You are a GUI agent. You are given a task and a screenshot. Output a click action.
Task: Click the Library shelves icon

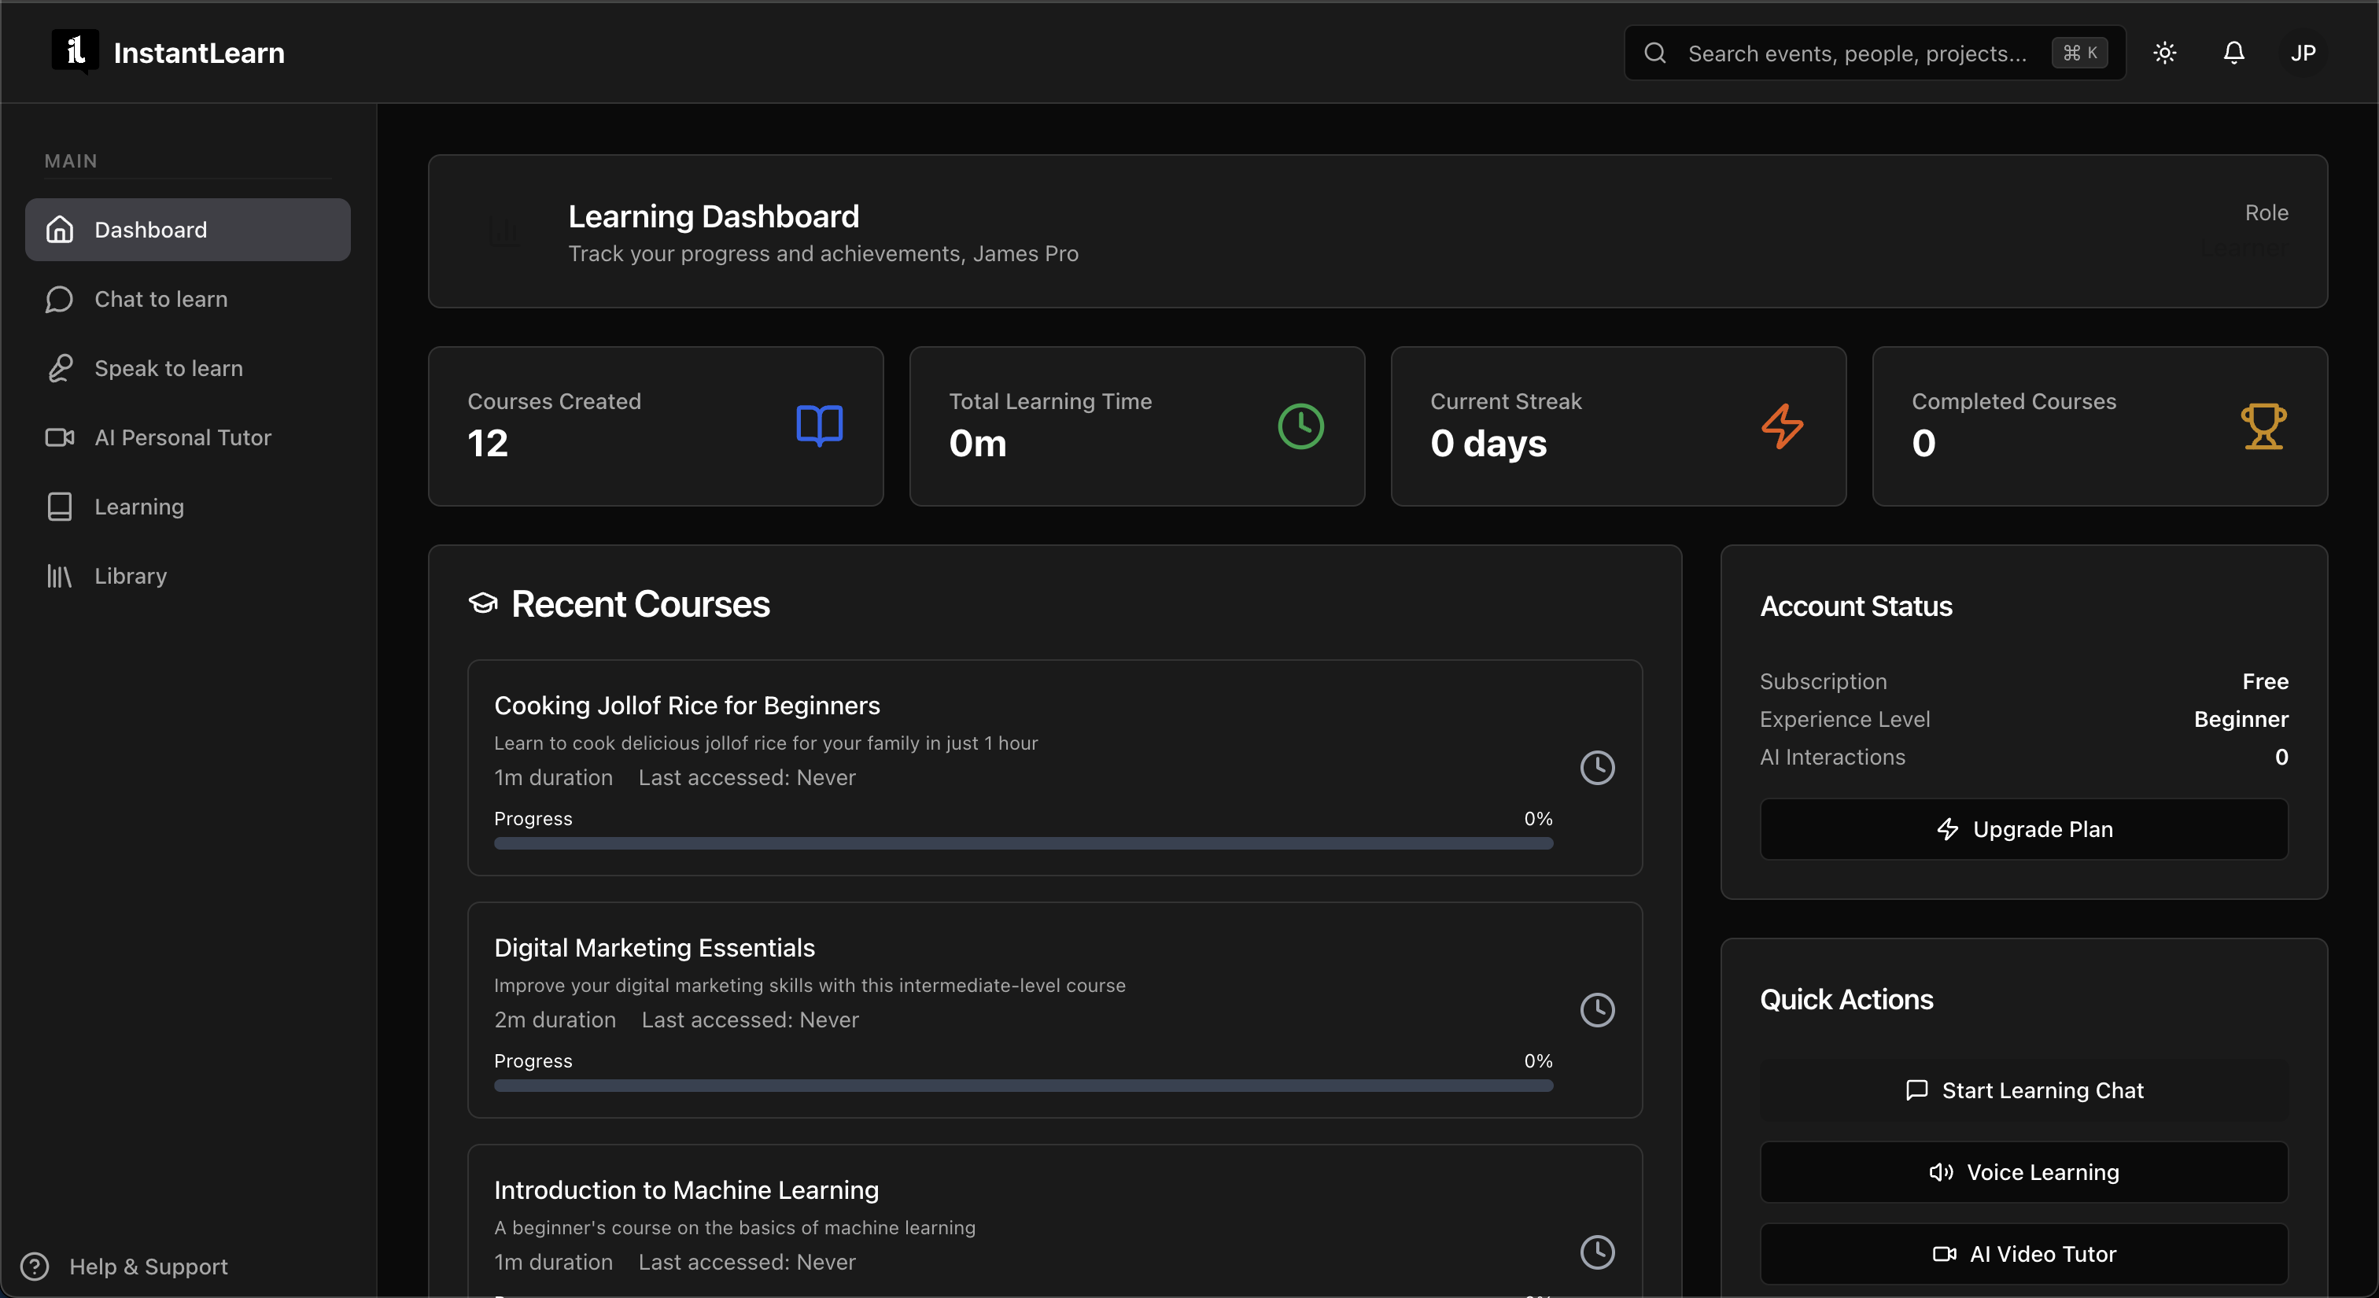coord(60,576)
